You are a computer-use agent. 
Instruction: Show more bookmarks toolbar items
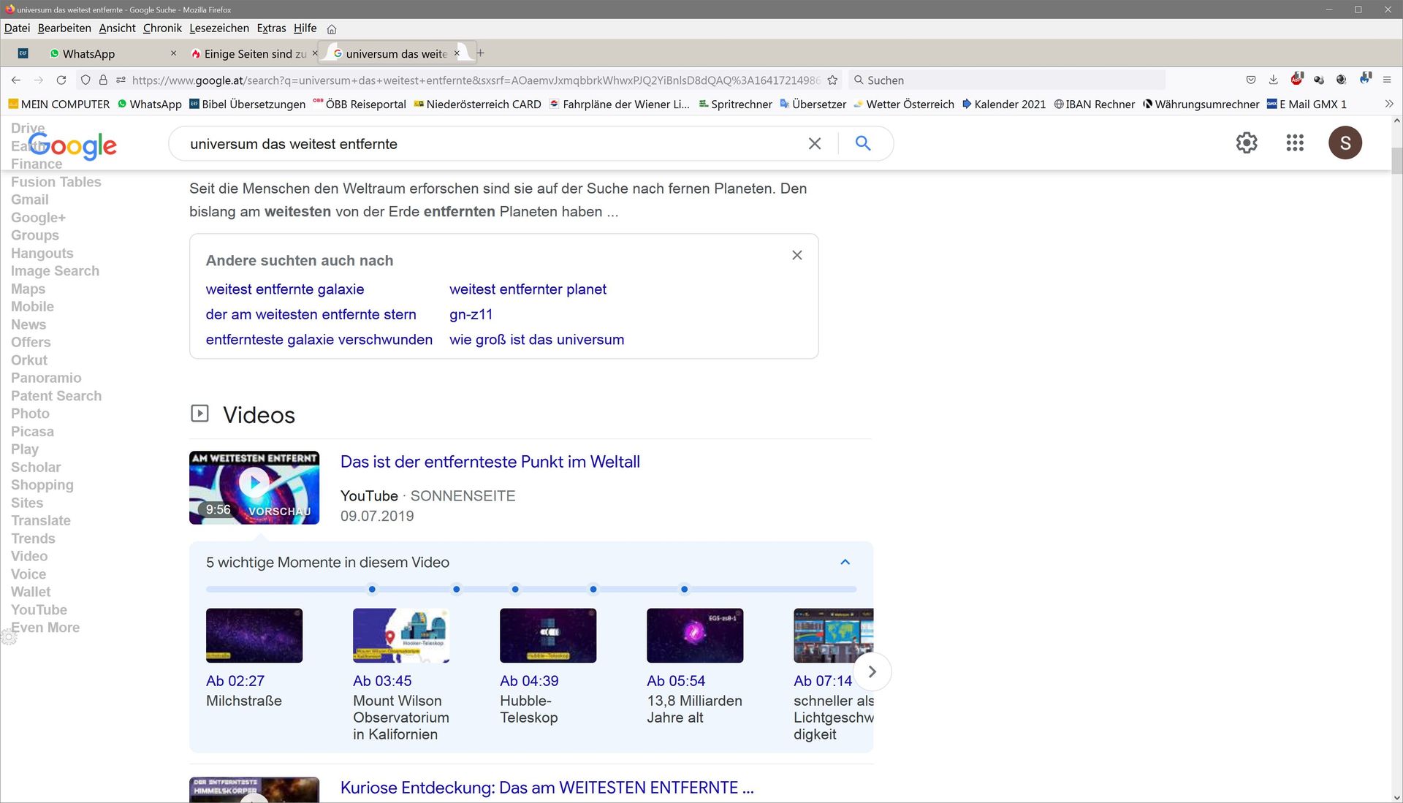1388,104
